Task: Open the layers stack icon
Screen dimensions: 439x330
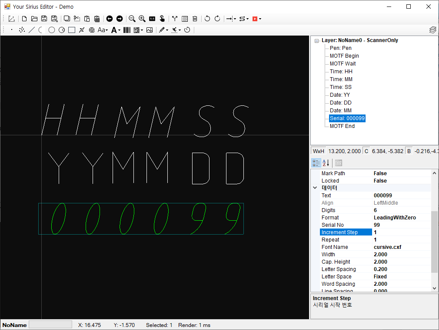Action: (x=432, y=30)
